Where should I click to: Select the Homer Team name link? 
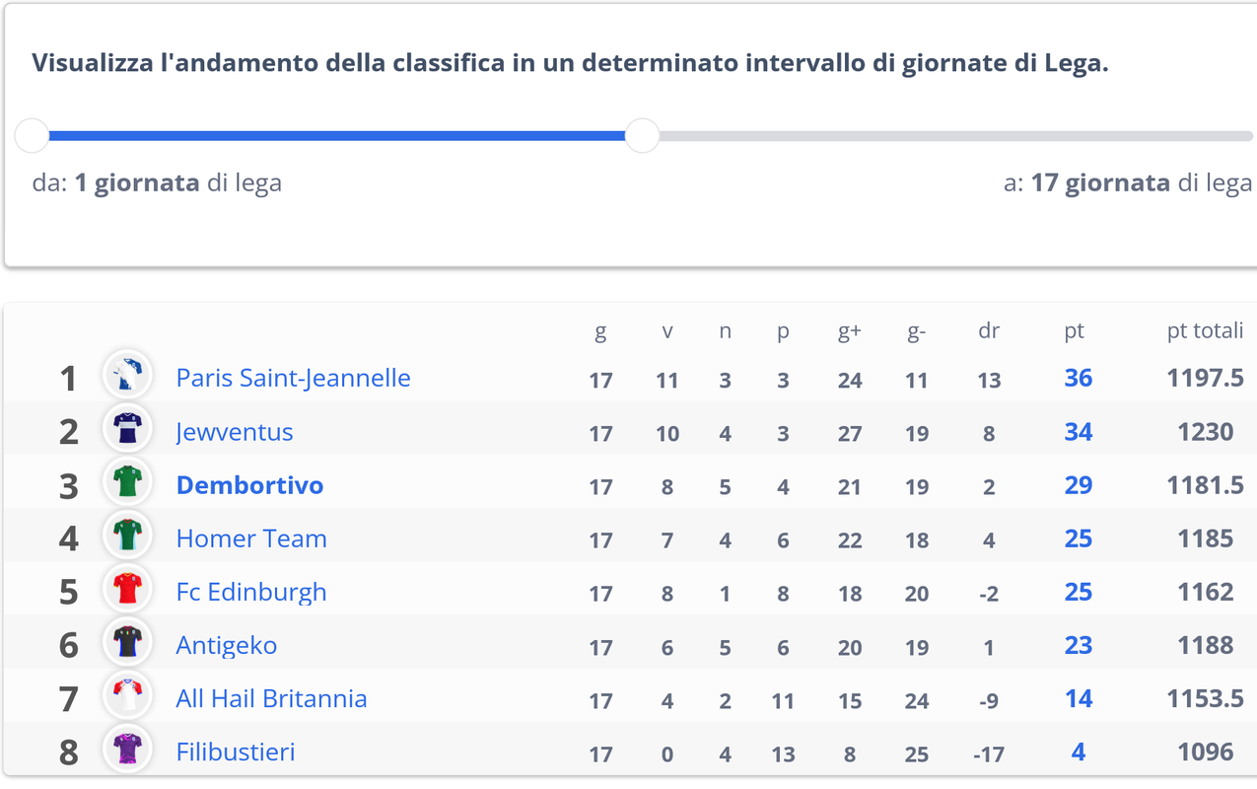point(251,538)
